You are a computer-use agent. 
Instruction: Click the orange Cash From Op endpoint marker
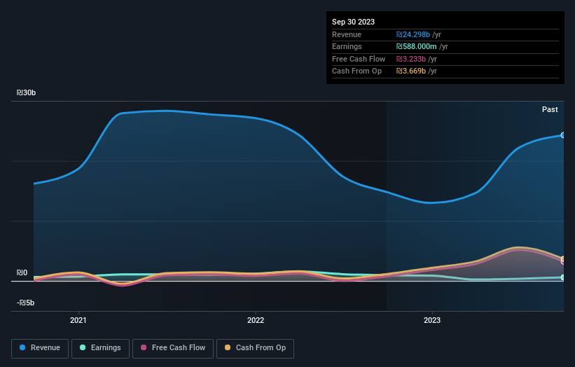(x=563, y=259)
